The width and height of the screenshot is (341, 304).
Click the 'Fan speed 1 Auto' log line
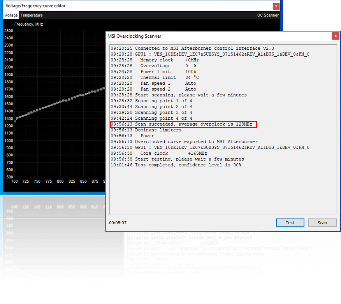[153, 83]
